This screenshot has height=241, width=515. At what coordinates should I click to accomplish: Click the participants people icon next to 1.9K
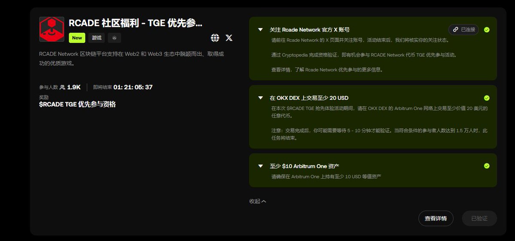62,87
